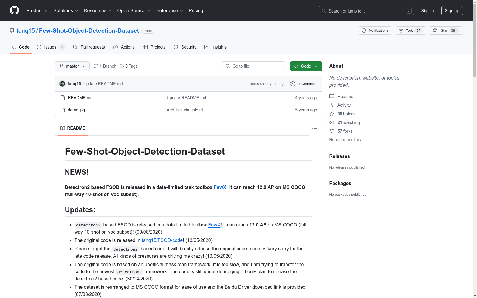477x298 pixels.
Task: Click the Readme link in About
Action: [341, 97]
